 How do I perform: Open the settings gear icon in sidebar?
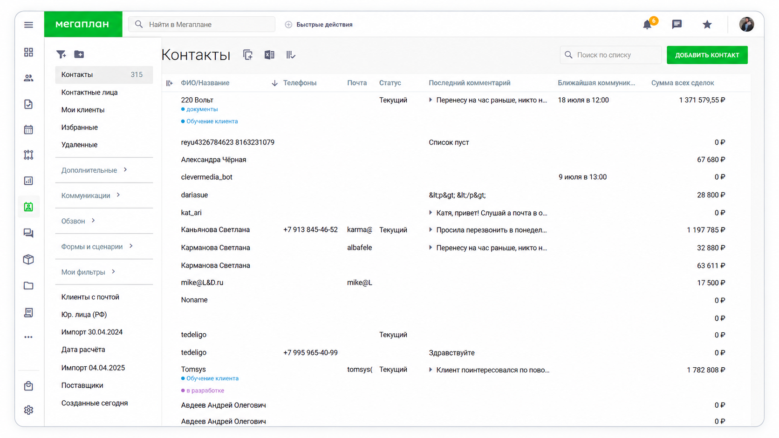pos(28,410)
